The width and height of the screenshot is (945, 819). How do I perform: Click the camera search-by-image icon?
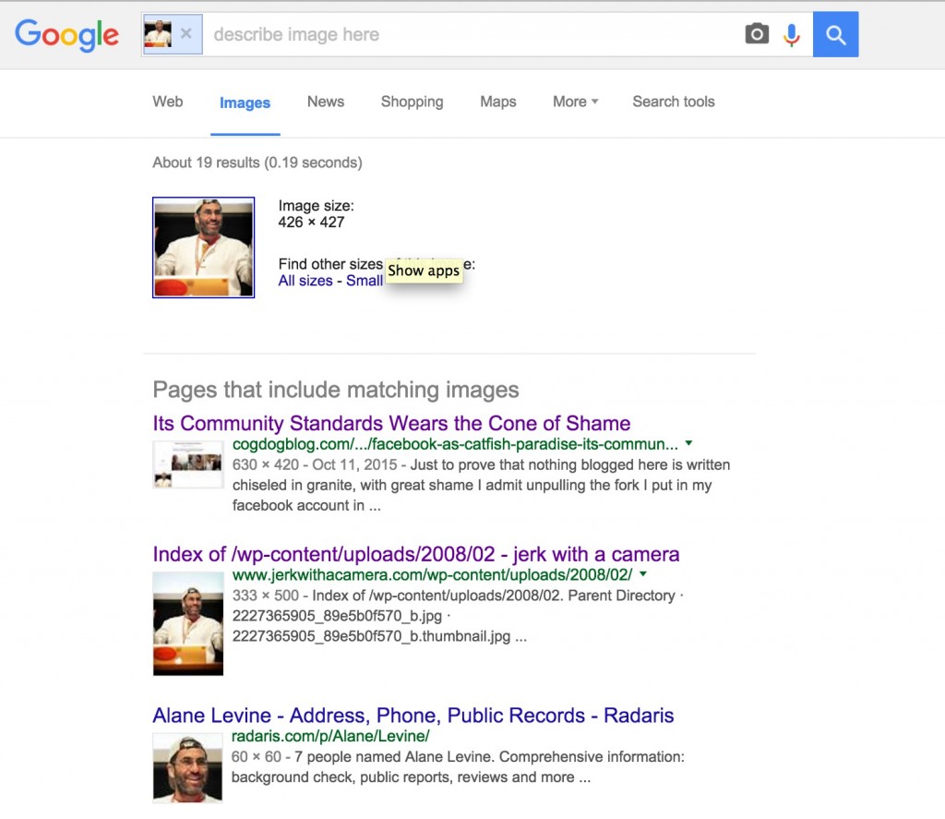[x=757, y=35]
